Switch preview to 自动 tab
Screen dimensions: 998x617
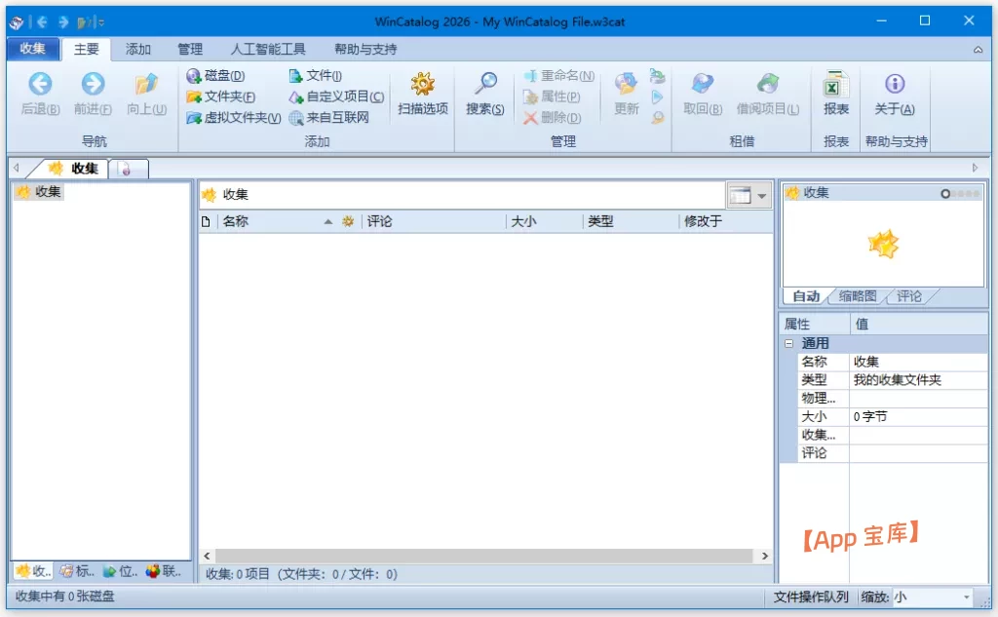point(806,296)
